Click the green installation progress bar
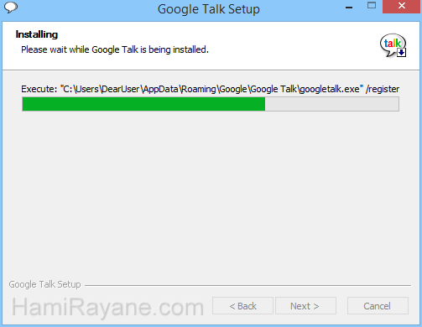The image size is (422, 327). [x=211, y=104]
